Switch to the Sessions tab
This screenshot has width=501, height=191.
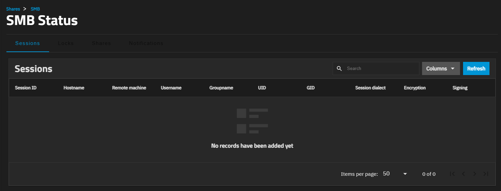coord(28,43)
